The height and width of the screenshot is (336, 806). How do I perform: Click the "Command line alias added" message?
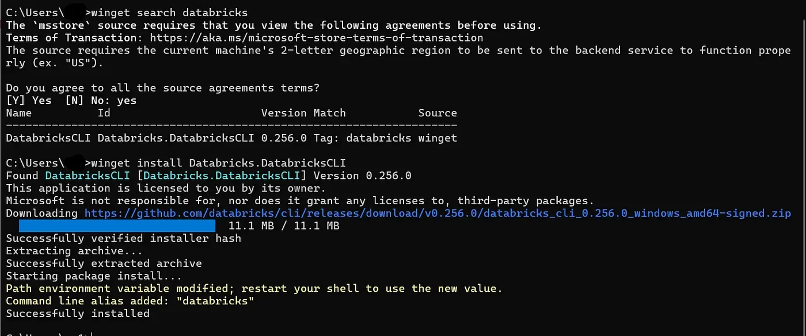click(130, 301)
